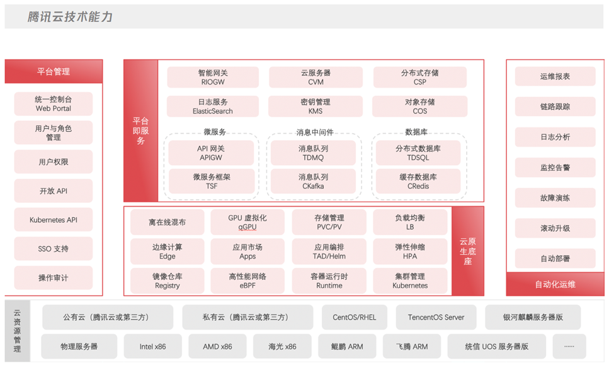609x370 pixels.
Task: Click the 统信 UOS 服务器版 box
Action: (x=497, y=347)
